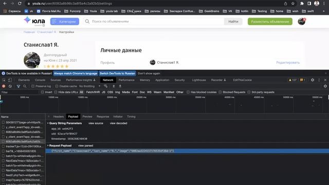Open the Chrome side panel icon

(x=309, y=4)
